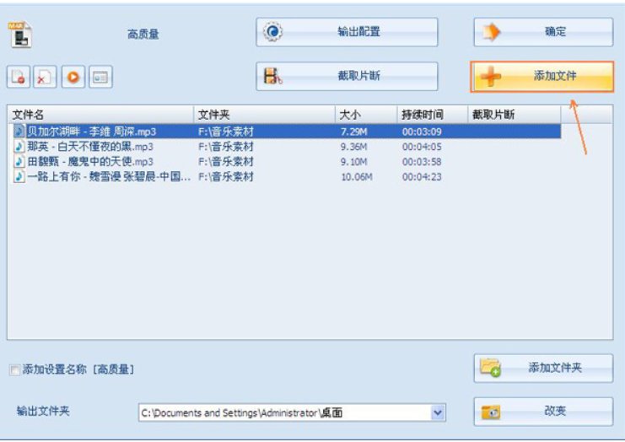Open 输出配置 output settings
Image resolution: width=625 pixels, height=442 pixels.
tap(347, 32)
